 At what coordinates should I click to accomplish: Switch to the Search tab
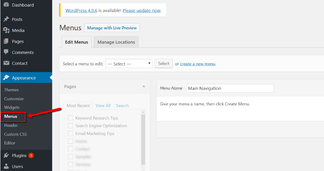point(122,106)
